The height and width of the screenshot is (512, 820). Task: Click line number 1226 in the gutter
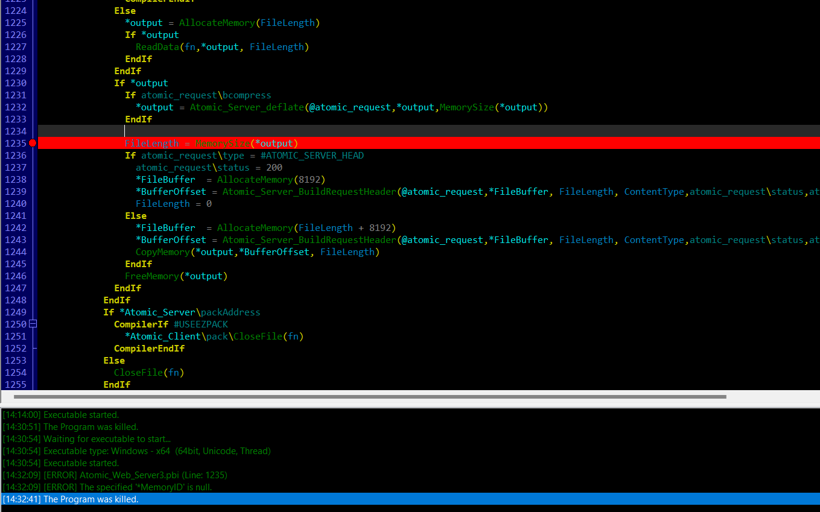click(16, 34)
